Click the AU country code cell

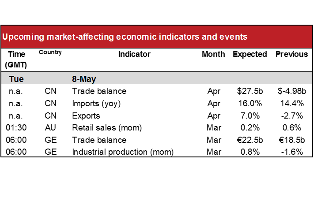50,128
